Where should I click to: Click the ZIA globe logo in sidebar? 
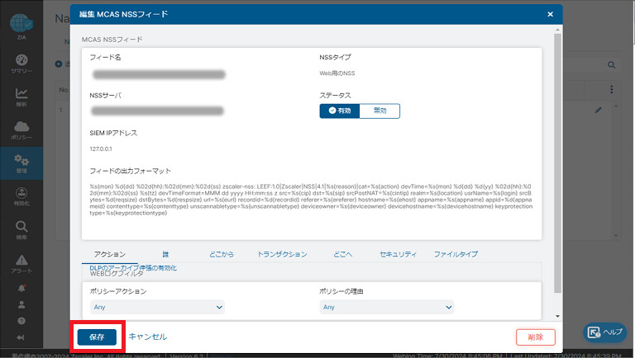click(x=21, y=23)
